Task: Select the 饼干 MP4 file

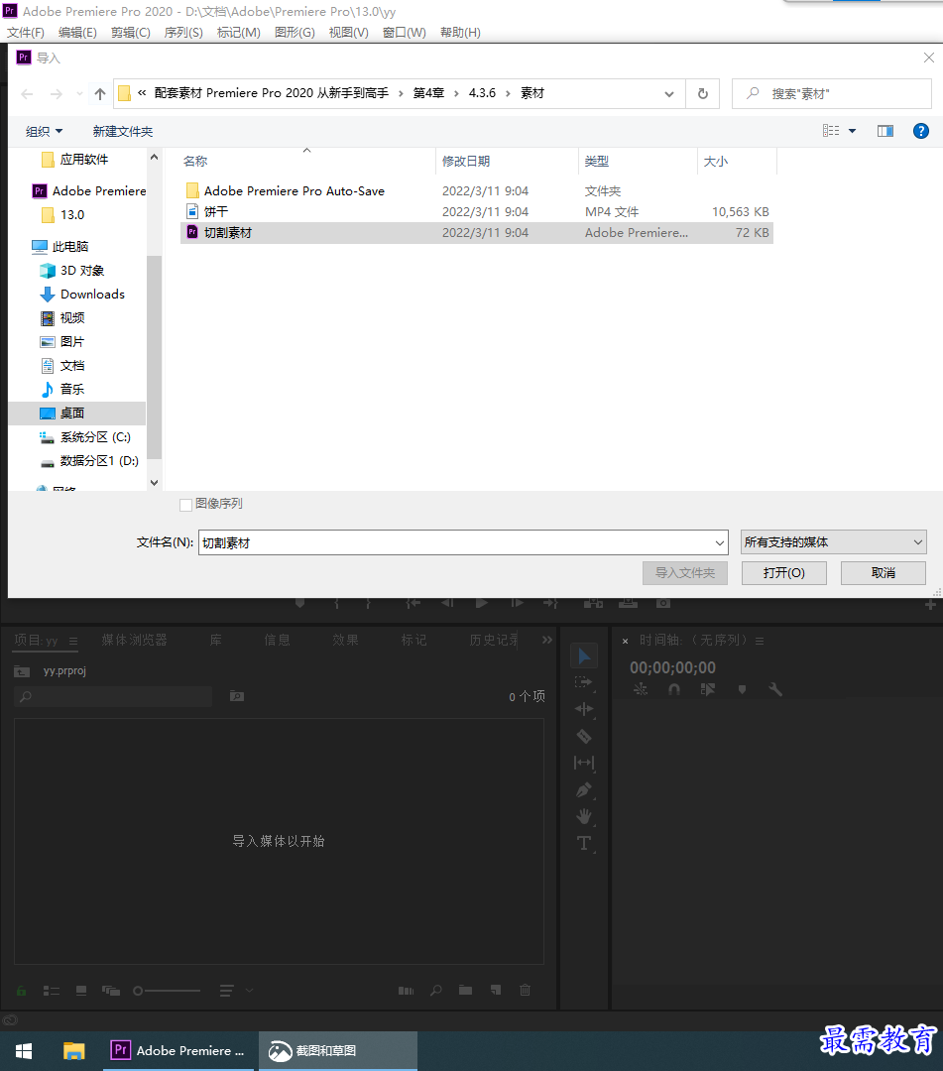Action: pos(477,212)
